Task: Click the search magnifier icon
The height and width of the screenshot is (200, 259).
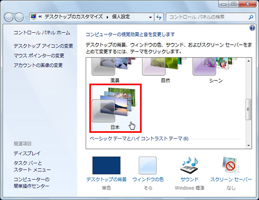Action: point(251,17)
